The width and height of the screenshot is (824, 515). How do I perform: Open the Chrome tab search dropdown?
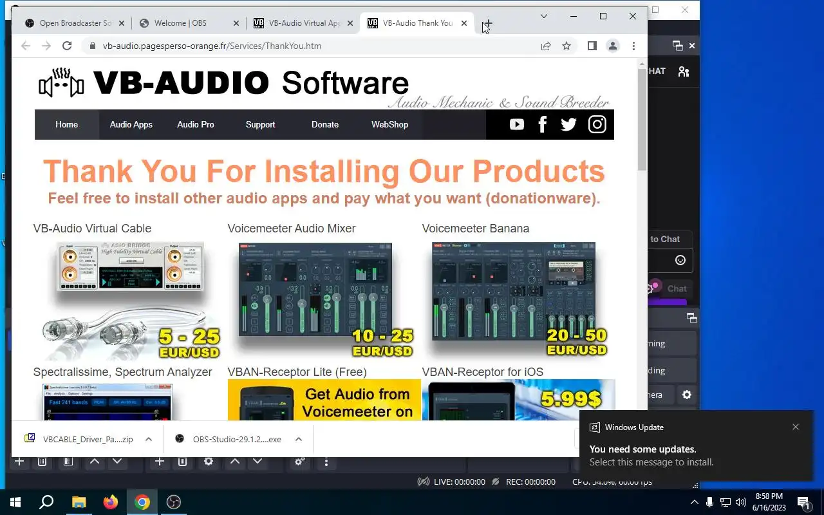pyautogui.click(x=544, y=16)
